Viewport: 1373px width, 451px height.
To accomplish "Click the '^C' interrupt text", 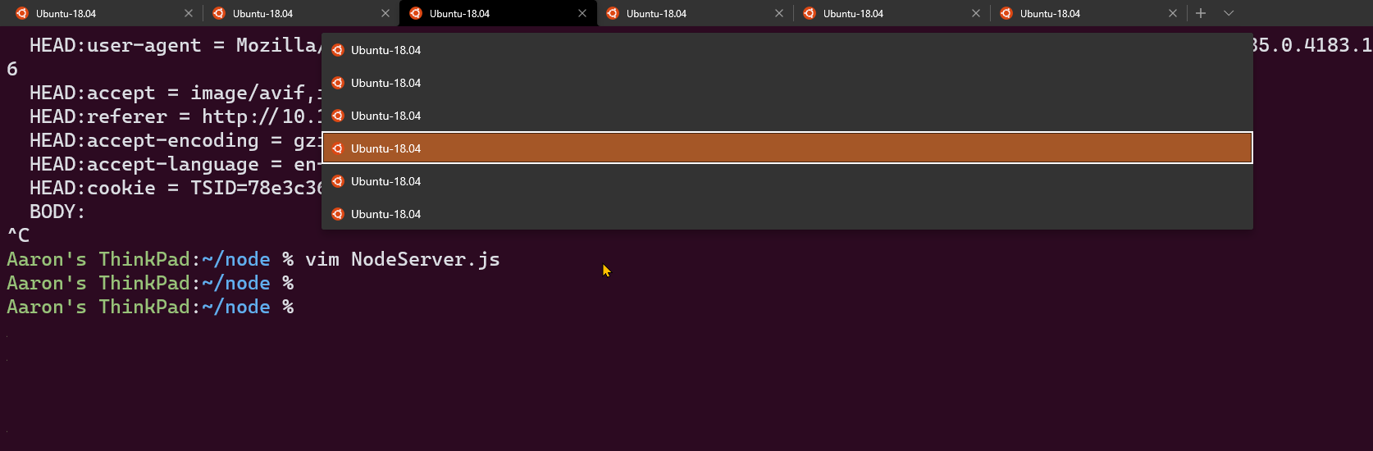I will pos(18,236).
